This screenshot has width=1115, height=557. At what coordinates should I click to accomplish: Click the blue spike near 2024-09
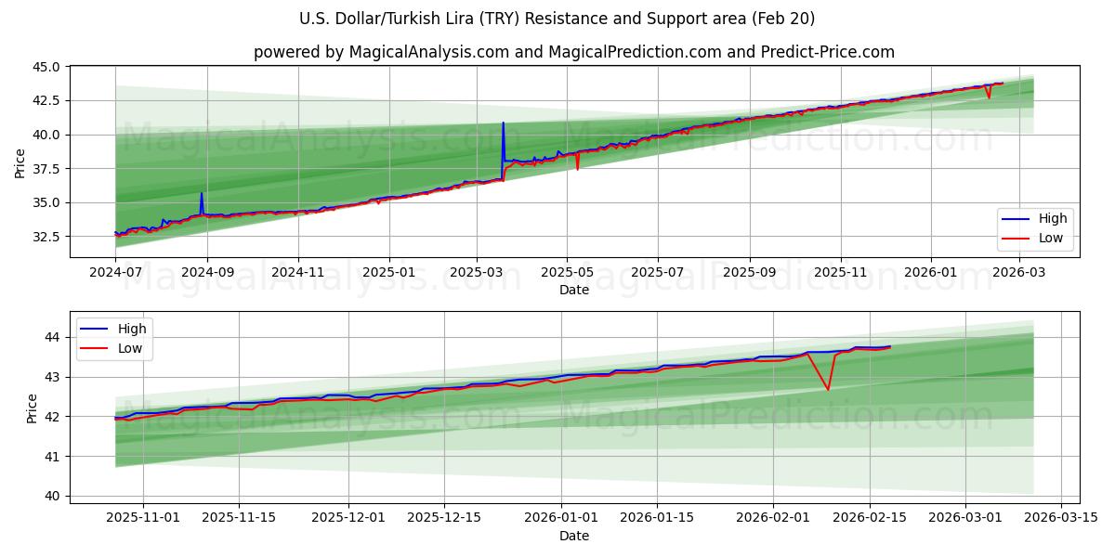[201, 195]
